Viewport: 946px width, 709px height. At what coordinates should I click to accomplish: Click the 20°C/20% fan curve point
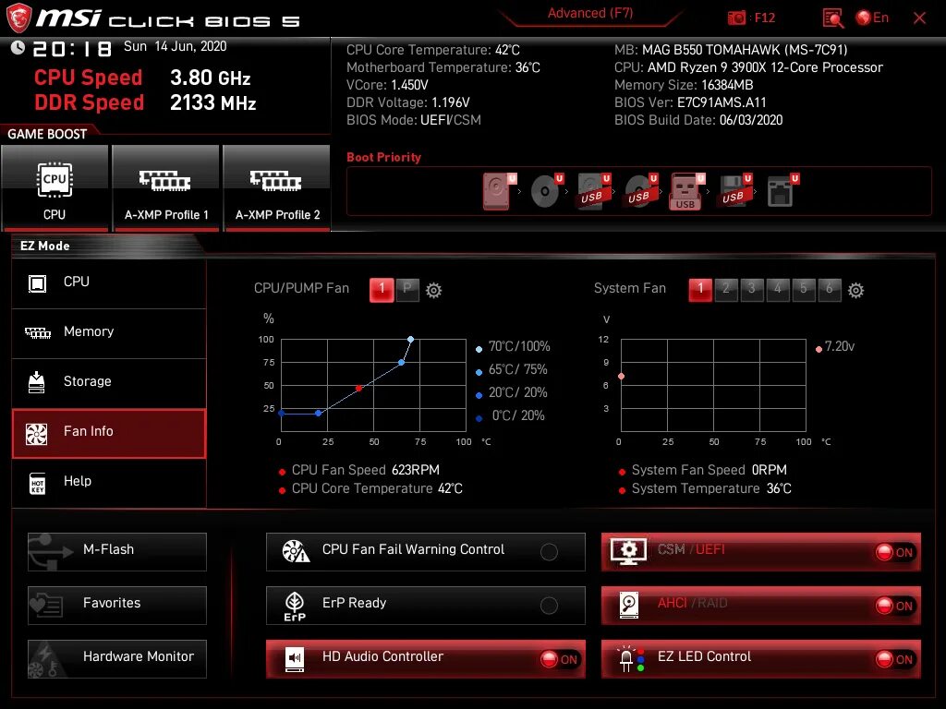319,413
